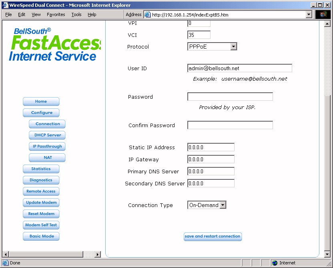This screenshot has height=268, width=333.
Task: Open the Edit menu
Action: coord(22,14)
